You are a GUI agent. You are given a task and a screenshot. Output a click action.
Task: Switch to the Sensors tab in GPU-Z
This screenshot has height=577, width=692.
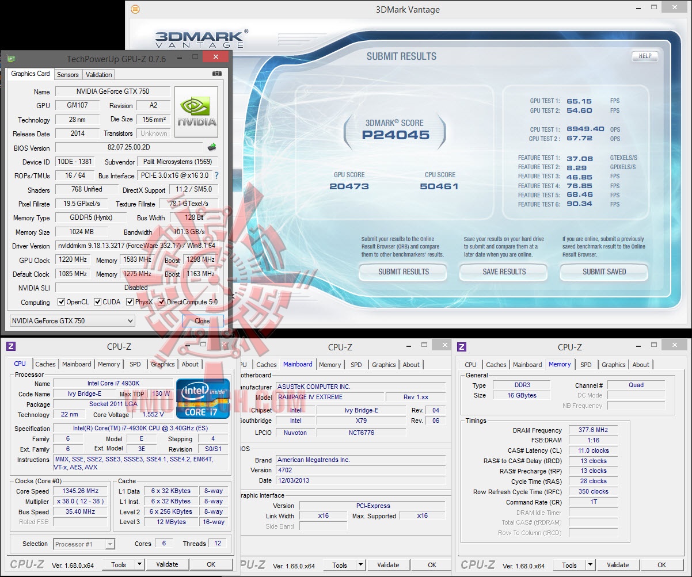[67, 75]
